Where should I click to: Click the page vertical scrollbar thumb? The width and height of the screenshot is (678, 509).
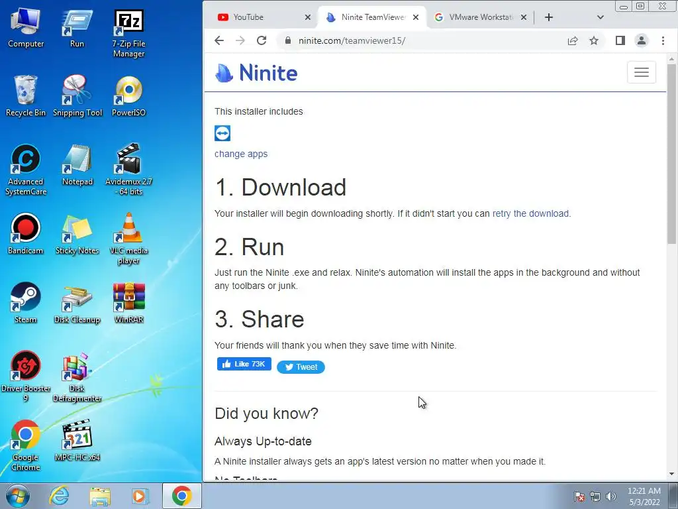click(x=671, y=154)
